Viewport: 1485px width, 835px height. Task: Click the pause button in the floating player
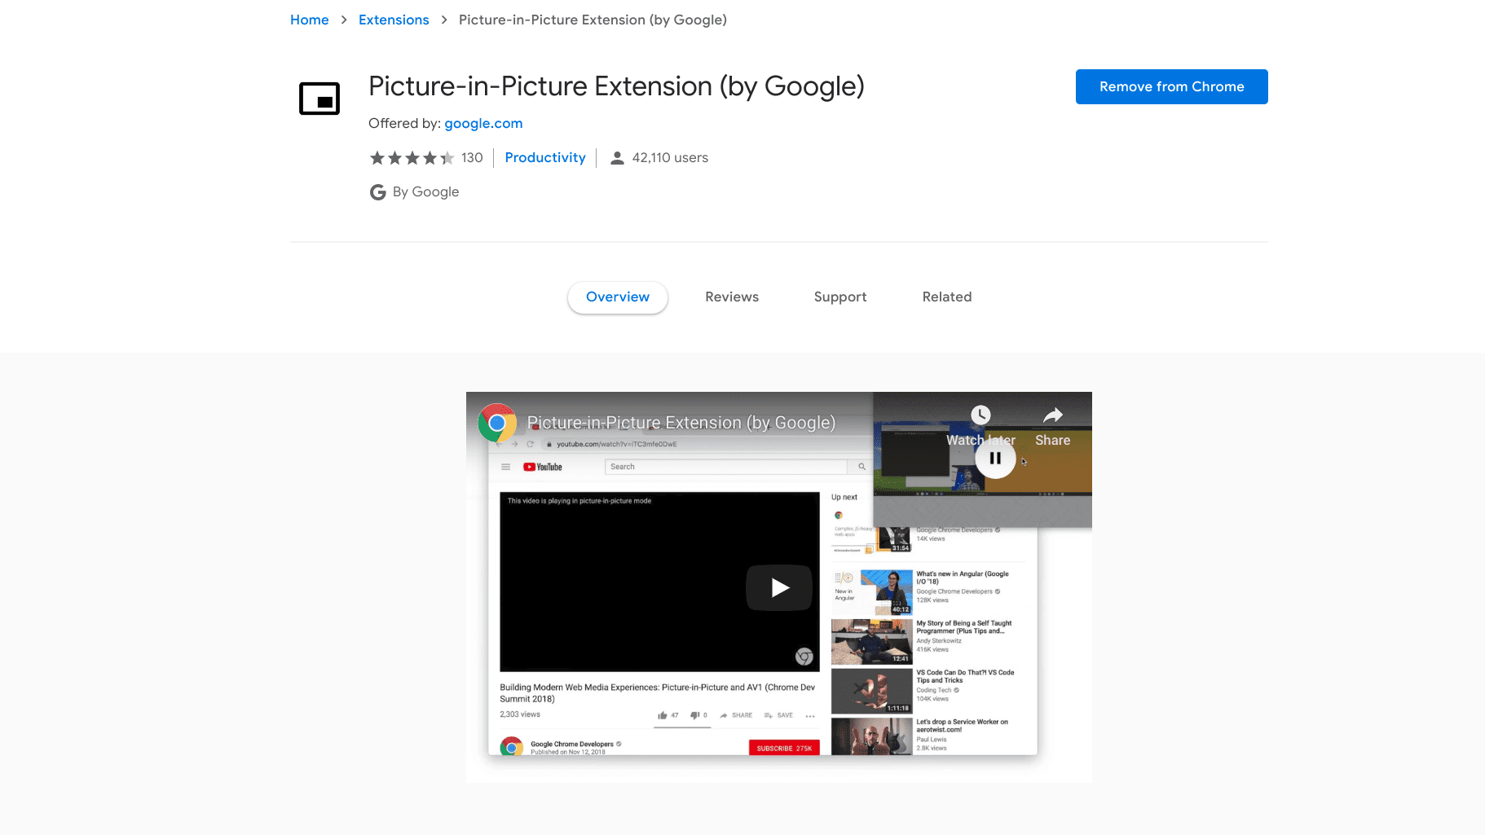click(995, 458)
